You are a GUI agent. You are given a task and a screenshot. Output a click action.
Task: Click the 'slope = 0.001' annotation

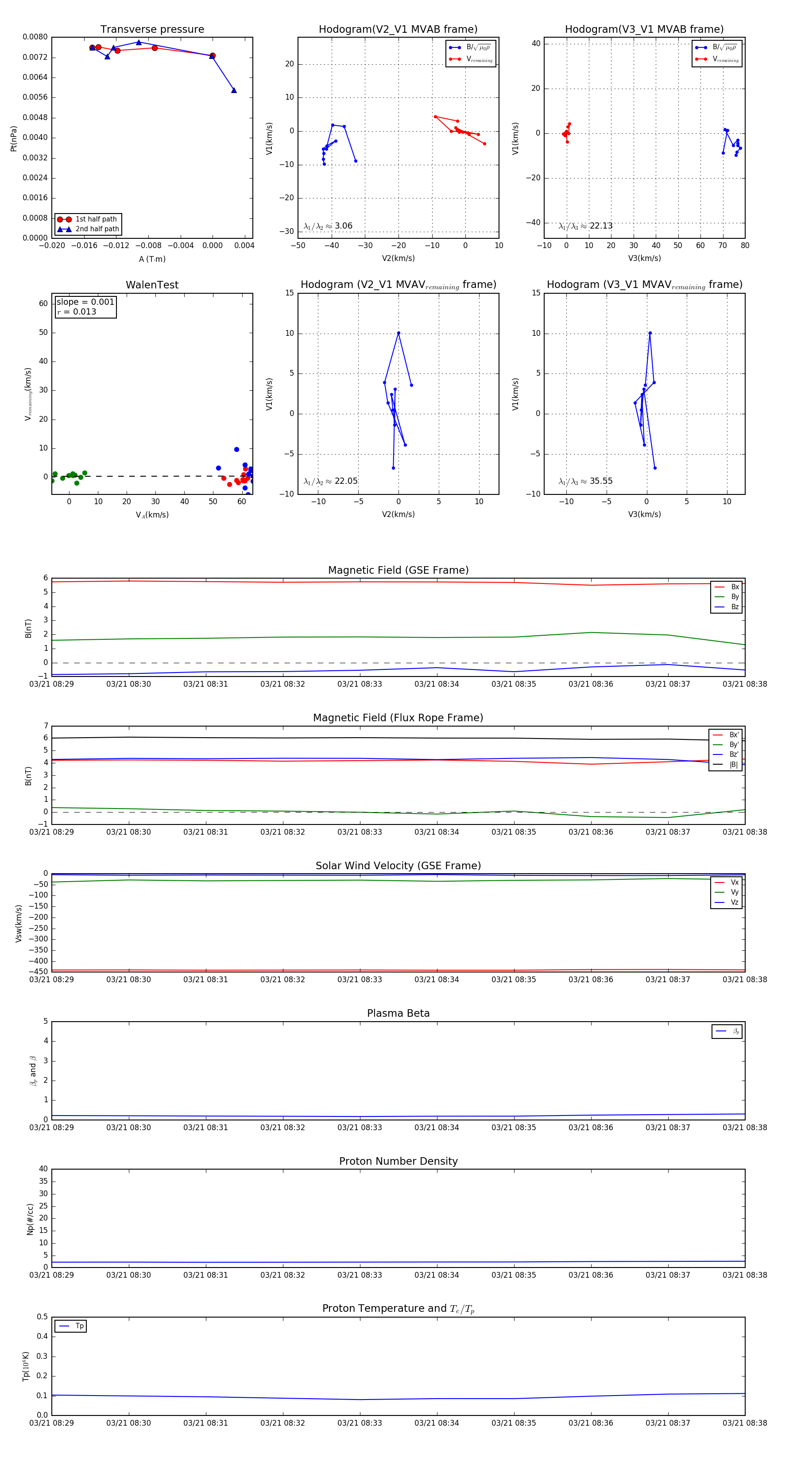tap(85, 302)
